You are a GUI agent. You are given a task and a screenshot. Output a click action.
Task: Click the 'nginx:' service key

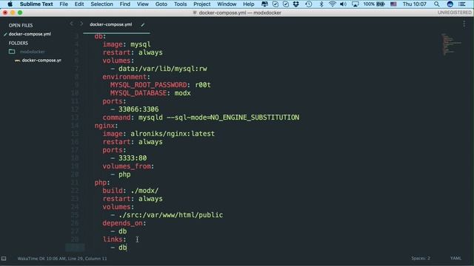tap(106, 126)
